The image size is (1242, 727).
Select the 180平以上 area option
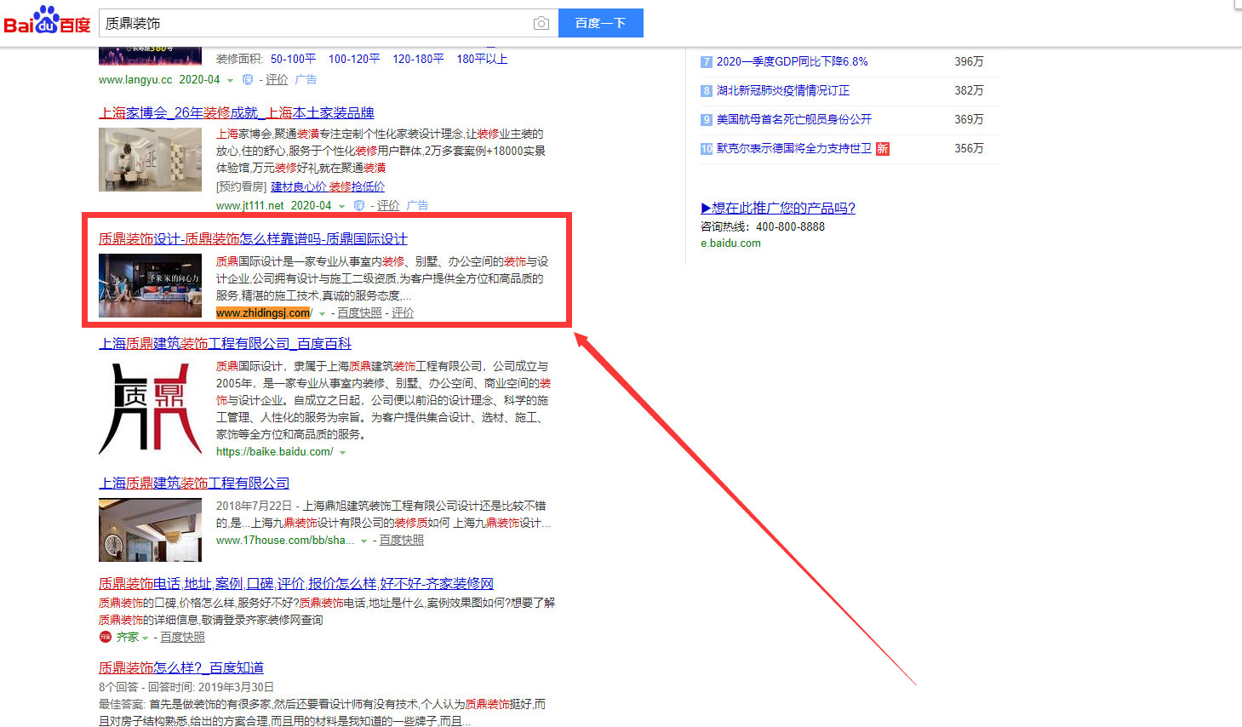(x=482, y=59)
